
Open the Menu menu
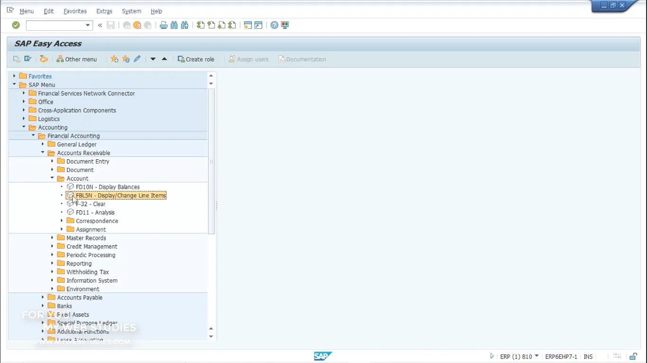27,11
